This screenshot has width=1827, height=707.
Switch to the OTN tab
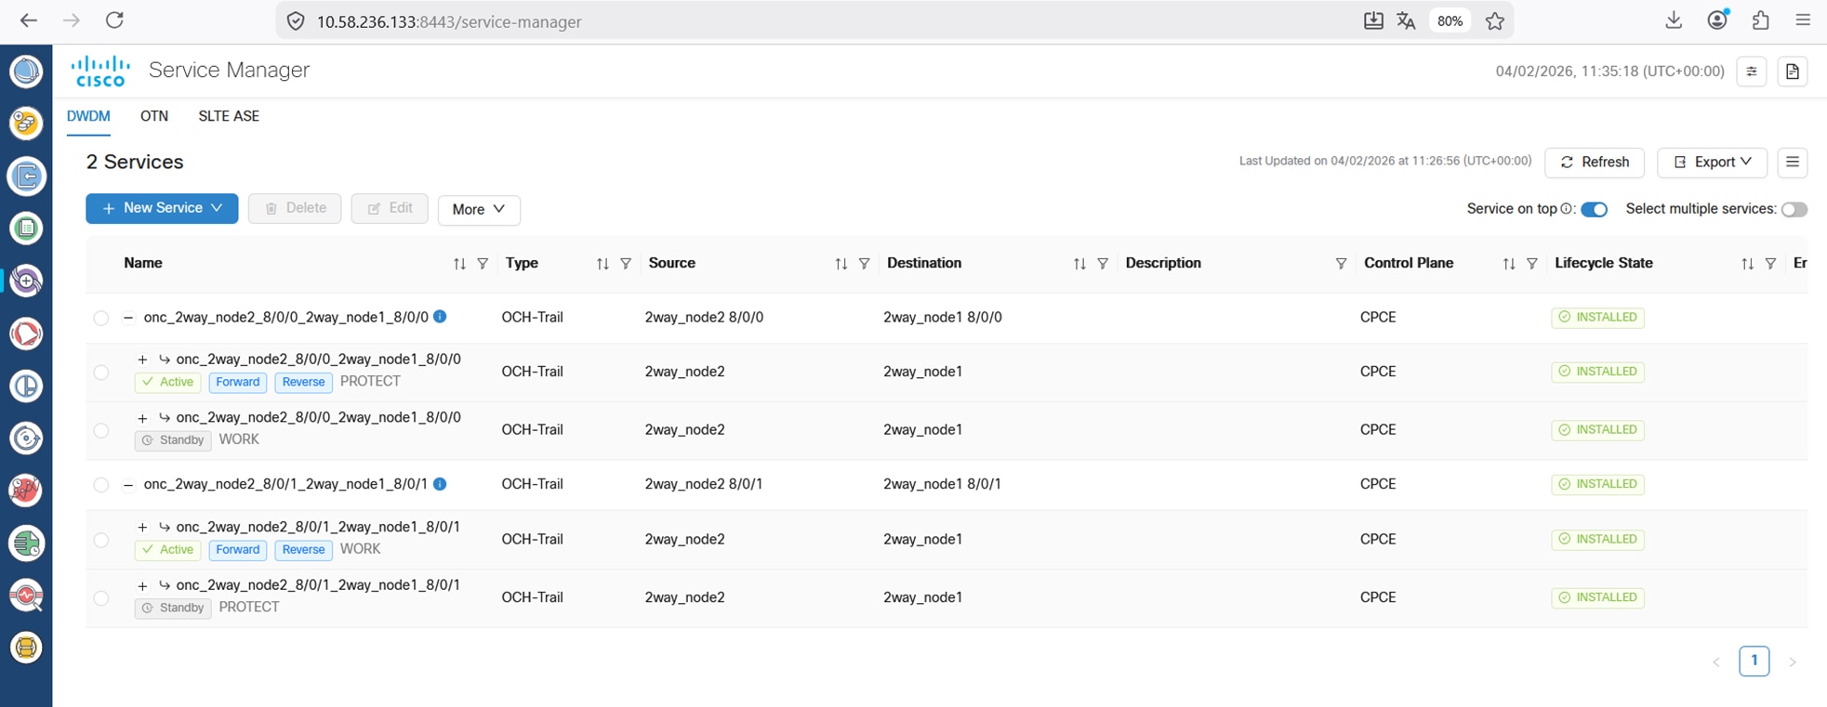click(154, 116)
